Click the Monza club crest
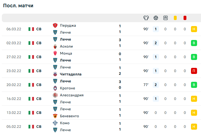The image size is (201, 133). tap(55, 54)
